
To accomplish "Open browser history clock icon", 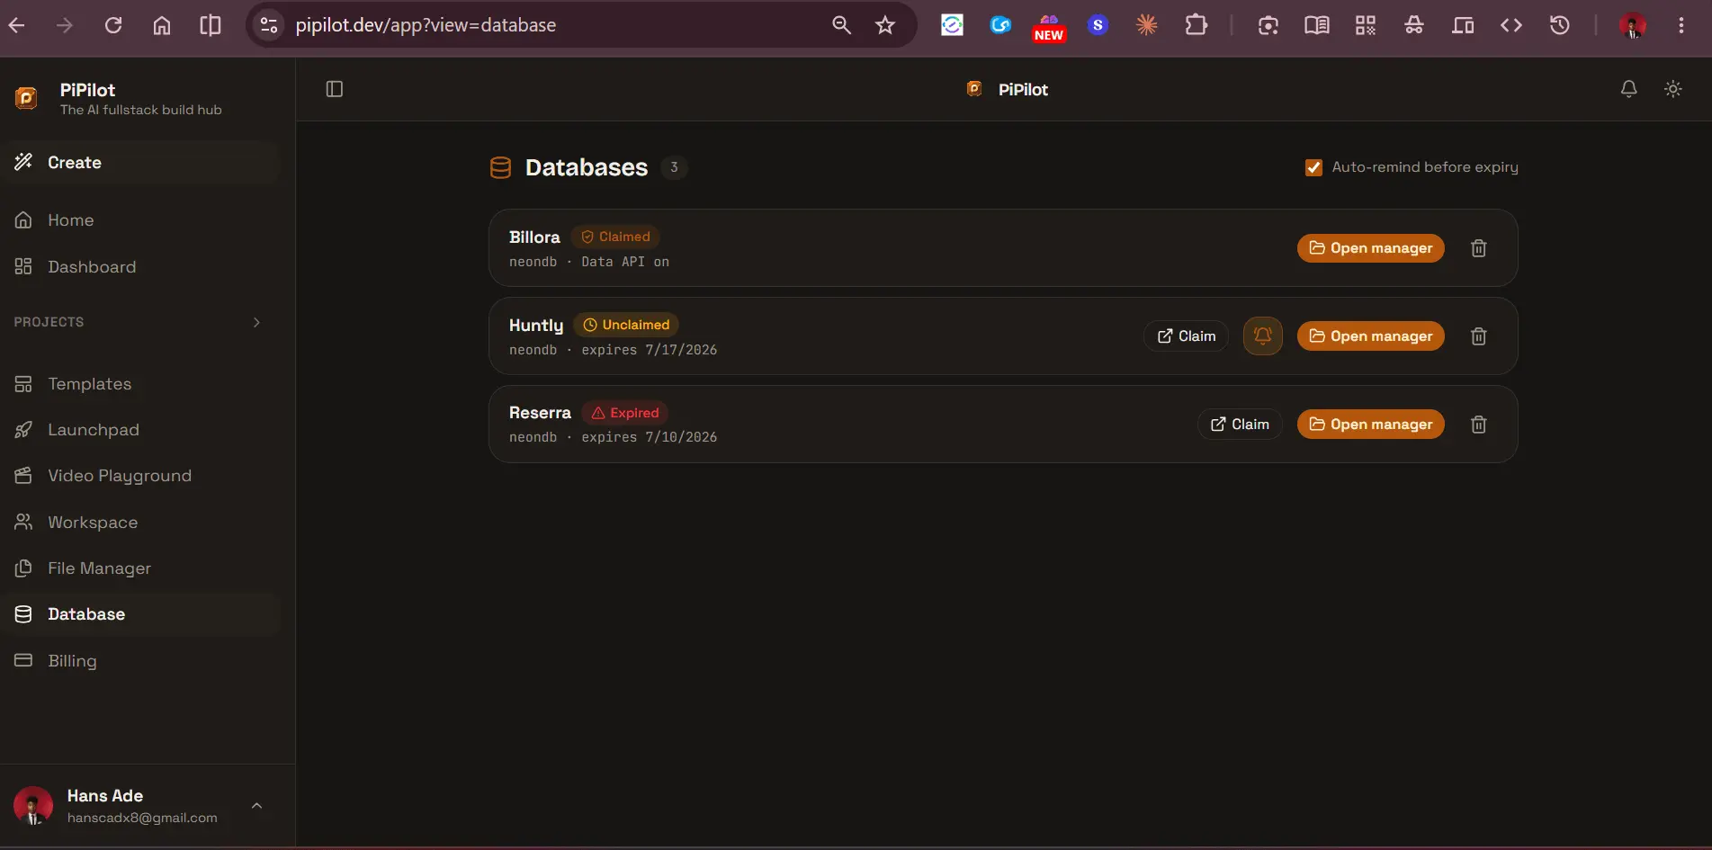I will pyautogui.click(x=1560, y=25).
